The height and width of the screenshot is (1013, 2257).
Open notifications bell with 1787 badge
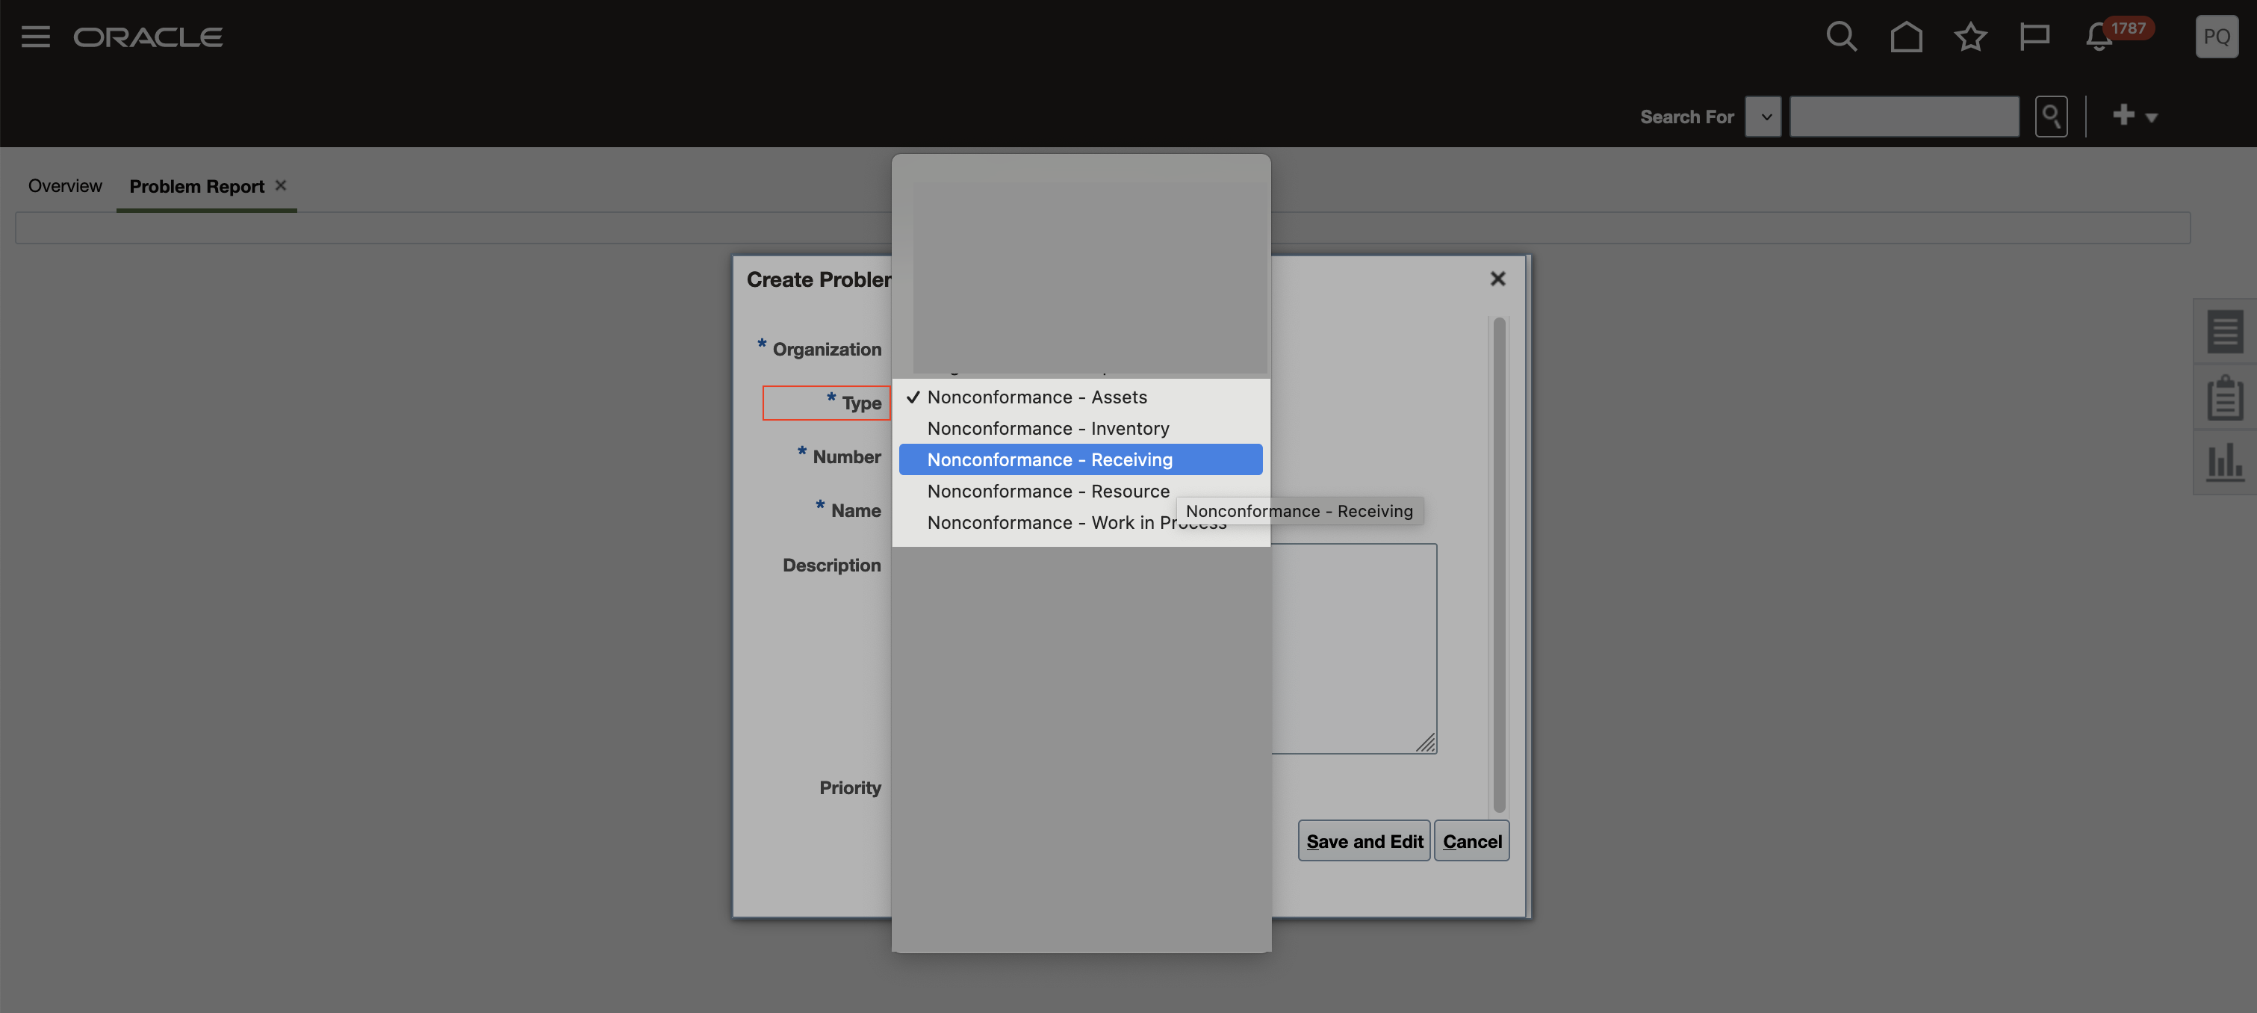coord(2100,37)
